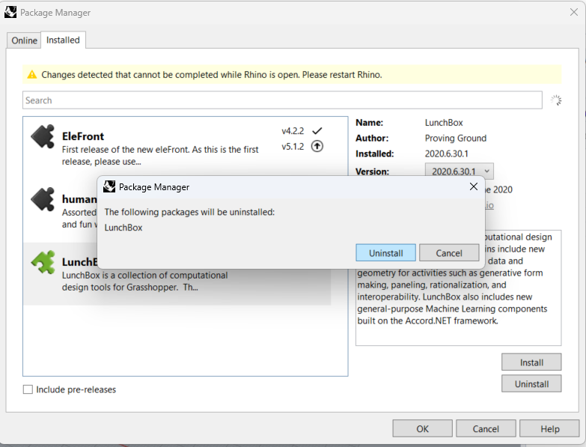Click the Install button

(531, 362)
